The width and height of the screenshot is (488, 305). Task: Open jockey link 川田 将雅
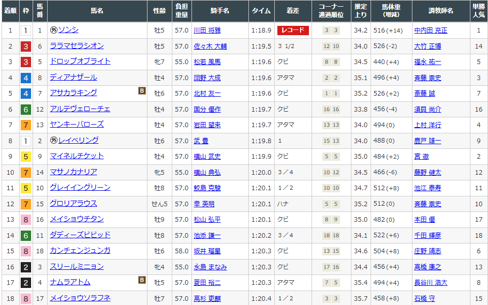tap(207, 30)
